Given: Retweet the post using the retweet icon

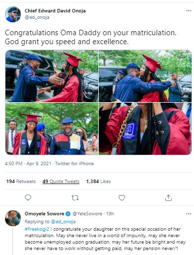Looking at the screenshot, I should pyautogui.click(x=75, y=198).
